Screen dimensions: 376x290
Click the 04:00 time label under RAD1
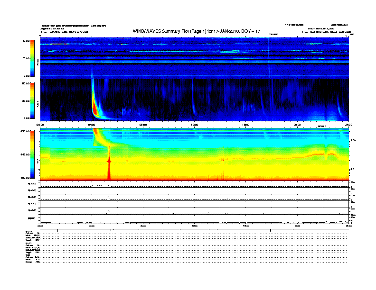pyautogui.click(x=92, y=125)
